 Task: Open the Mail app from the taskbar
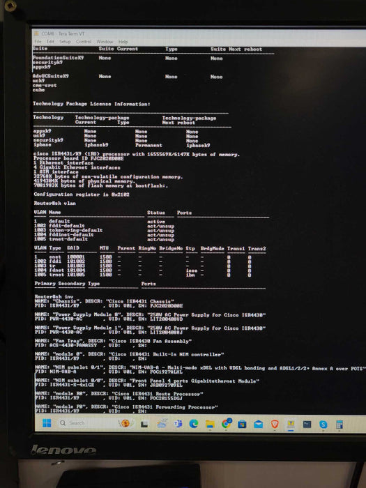coord(259,424)
